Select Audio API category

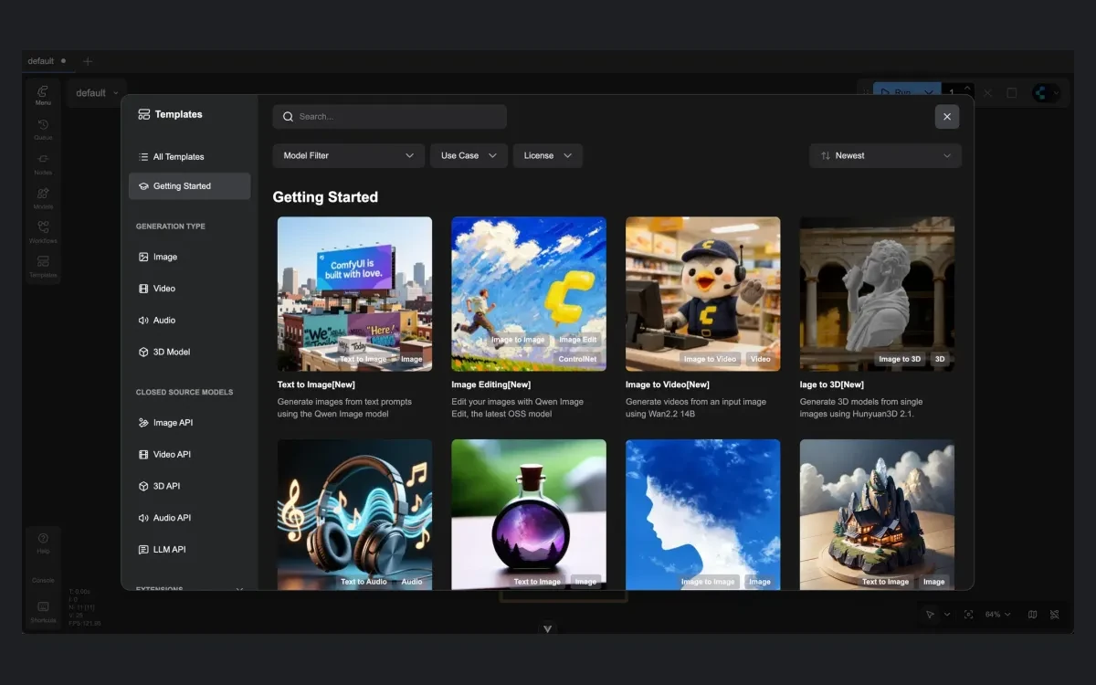189,518
